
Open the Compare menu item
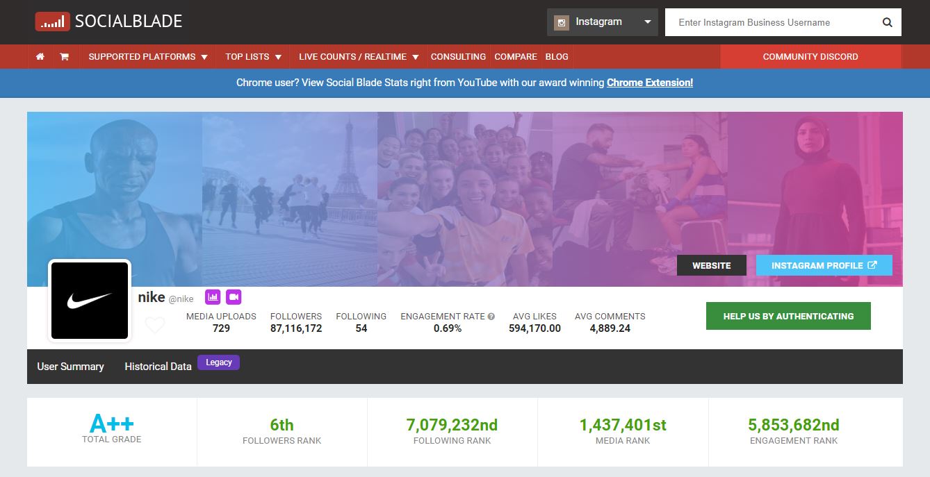point(516,57)
